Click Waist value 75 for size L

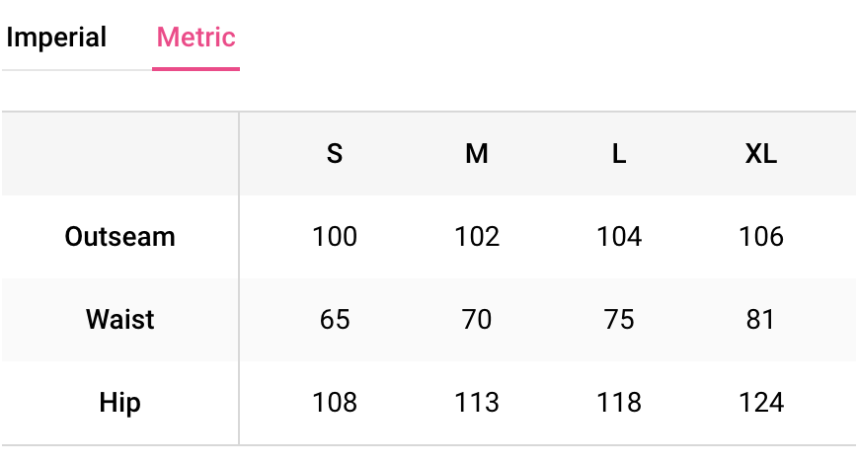coord(619,320)
